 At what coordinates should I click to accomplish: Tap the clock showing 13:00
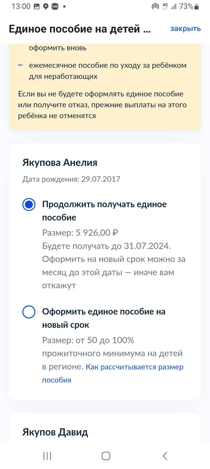tap(21, 6)
